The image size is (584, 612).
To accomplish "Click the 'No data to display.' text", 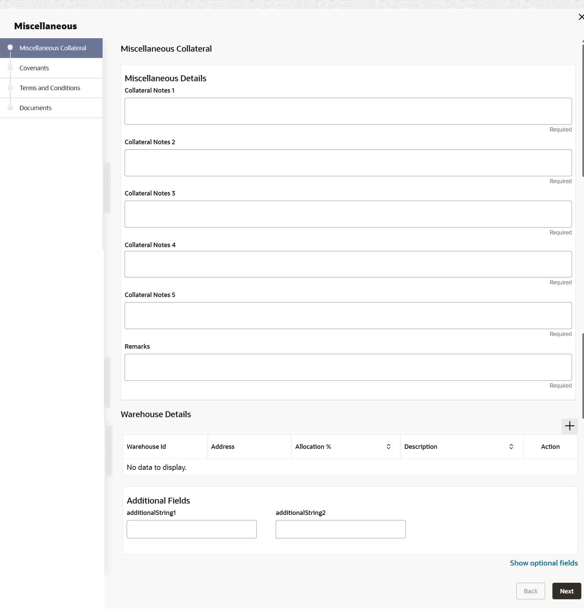I will tap(157, 467).
